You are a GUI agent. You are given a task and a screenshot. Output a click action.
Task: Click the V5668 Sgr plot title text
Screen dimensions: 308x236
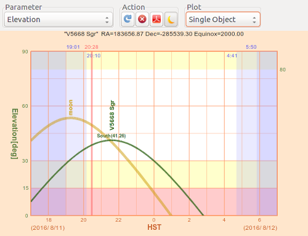[x=154, y=34]
